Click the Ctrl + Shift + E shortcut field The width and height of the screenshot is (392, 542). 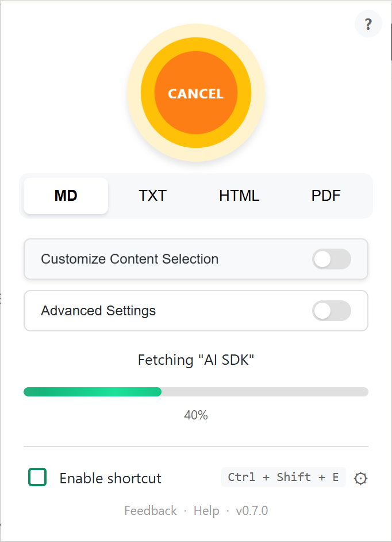point(283,477)
